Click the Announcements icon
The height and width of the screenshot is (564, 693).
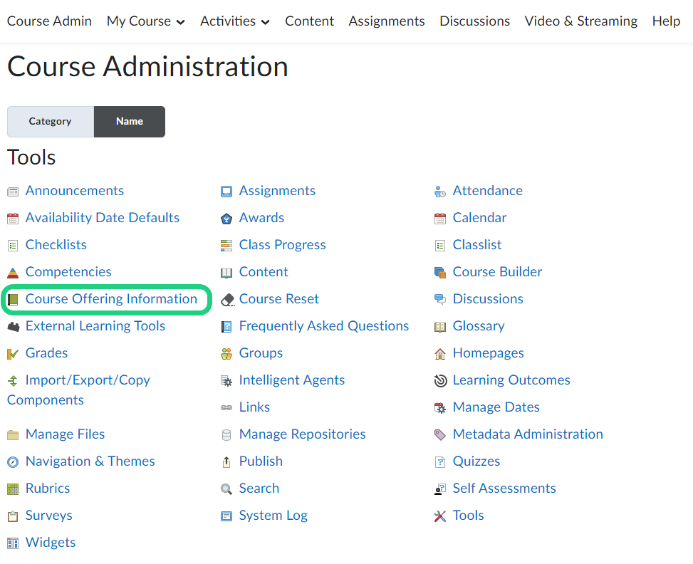(13, 192)
